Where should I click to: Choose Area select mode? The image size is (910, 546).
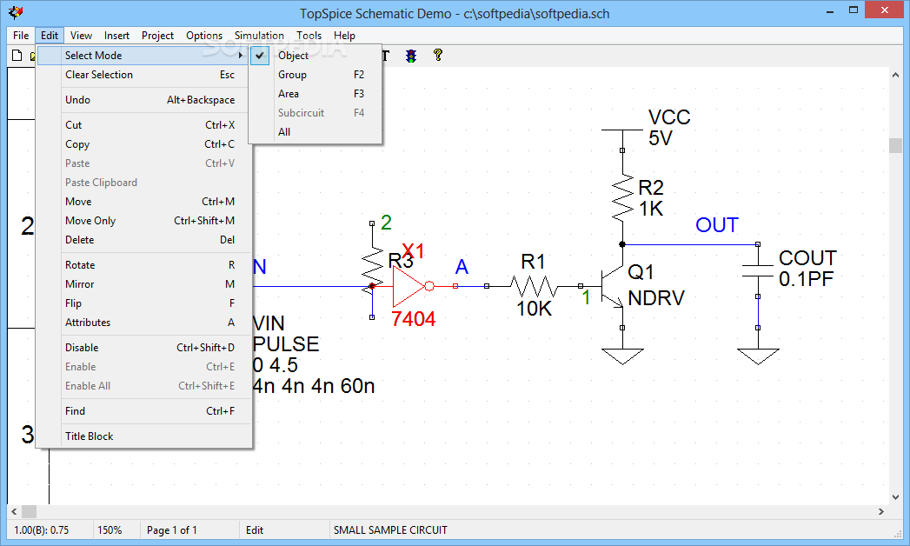(x=316, y=94)
